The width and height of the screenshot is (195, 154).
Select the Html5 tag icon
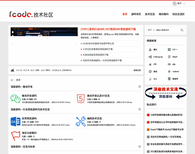(169, 57)
